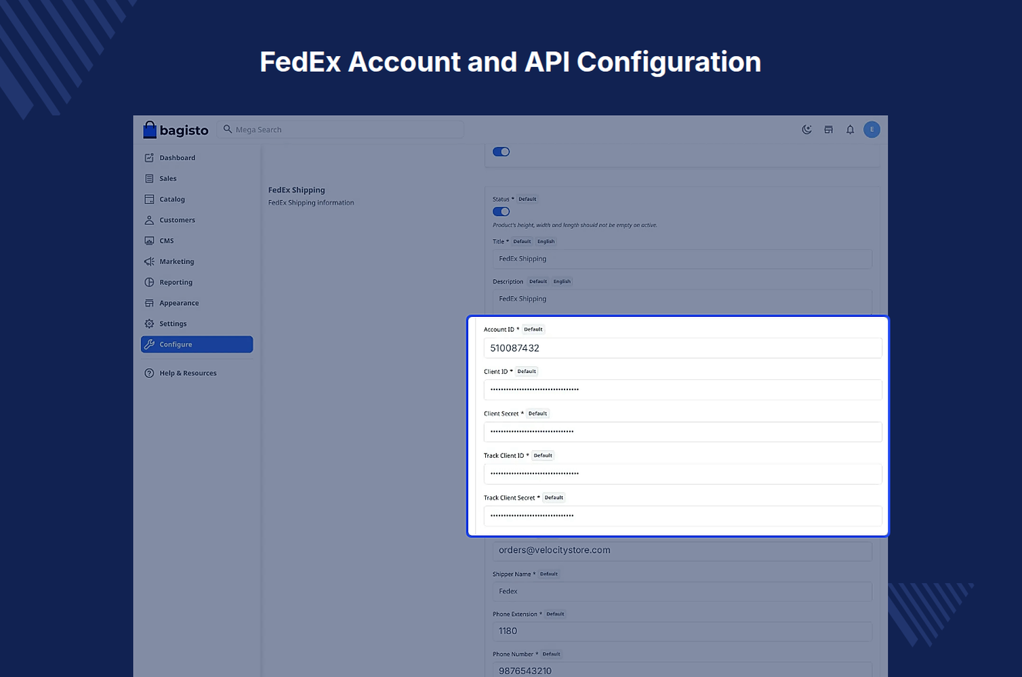Image resolution: width=1022 pixels, height=677 pixels.
Task: Click the Track Client Secret label
Action: point(509,498)
